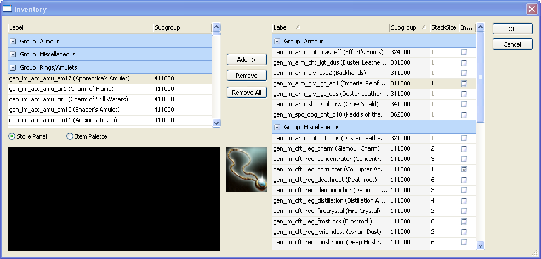Screen dimensions: 541x259
Task: Expand the Miscellaneous group in left panel
Action: (x=13, y=54)
